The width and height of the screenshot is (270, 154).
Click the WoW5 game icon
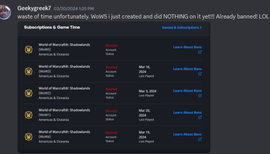click(29, 49)
